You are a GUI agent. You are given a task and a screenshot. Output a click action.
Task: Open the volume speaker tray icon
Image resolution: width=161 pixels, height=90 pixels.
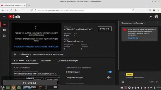coord(151,88)
